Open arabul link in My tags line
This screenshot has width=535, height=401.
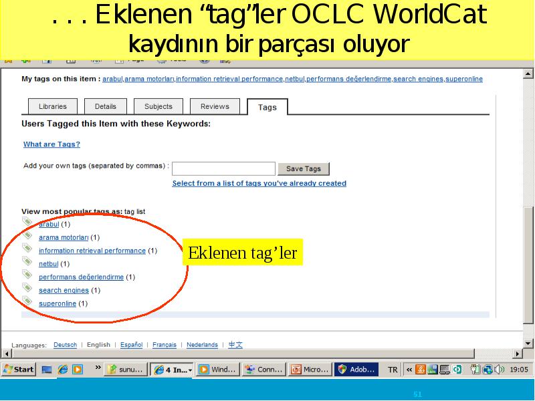[112, 79]
